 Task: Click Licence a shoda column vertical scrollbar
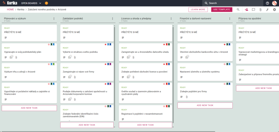(173, 74)
